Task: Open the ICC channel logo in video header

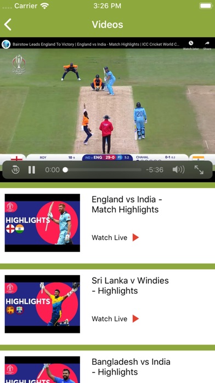Action: (x=6, y=45)
